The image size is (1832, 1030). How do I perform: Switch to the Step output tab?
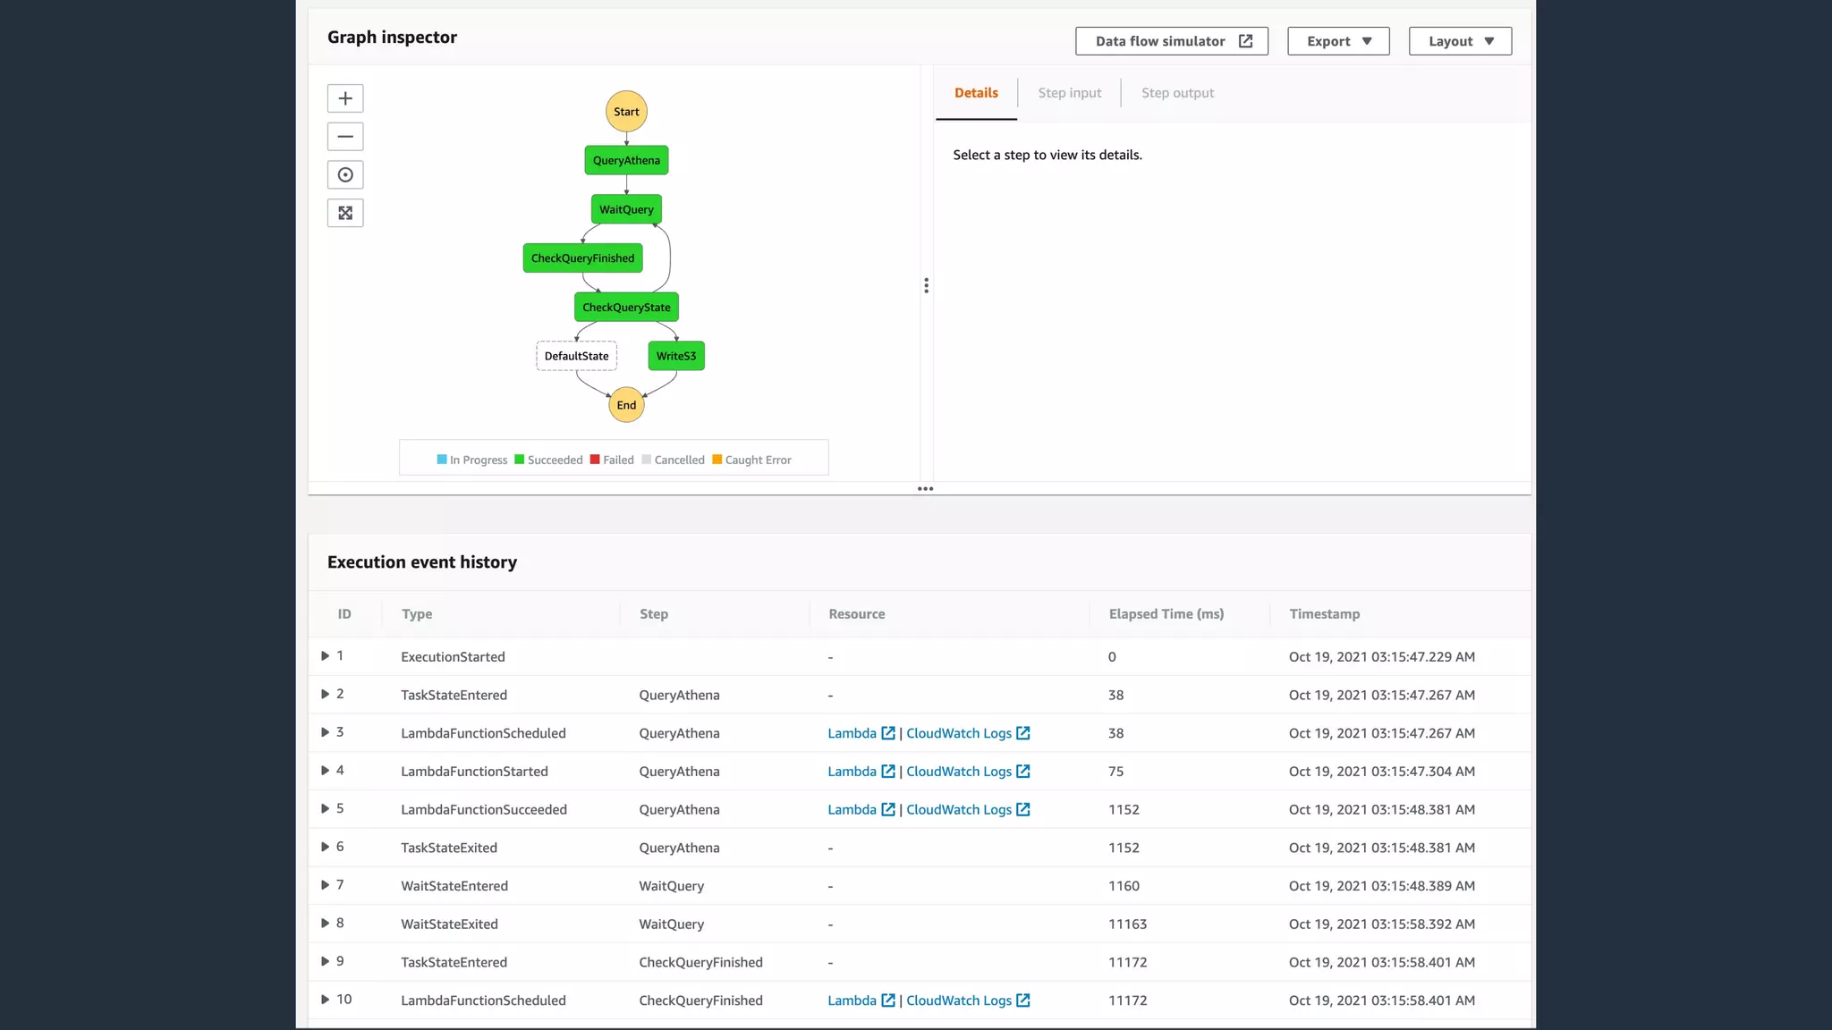[1177, 93]
